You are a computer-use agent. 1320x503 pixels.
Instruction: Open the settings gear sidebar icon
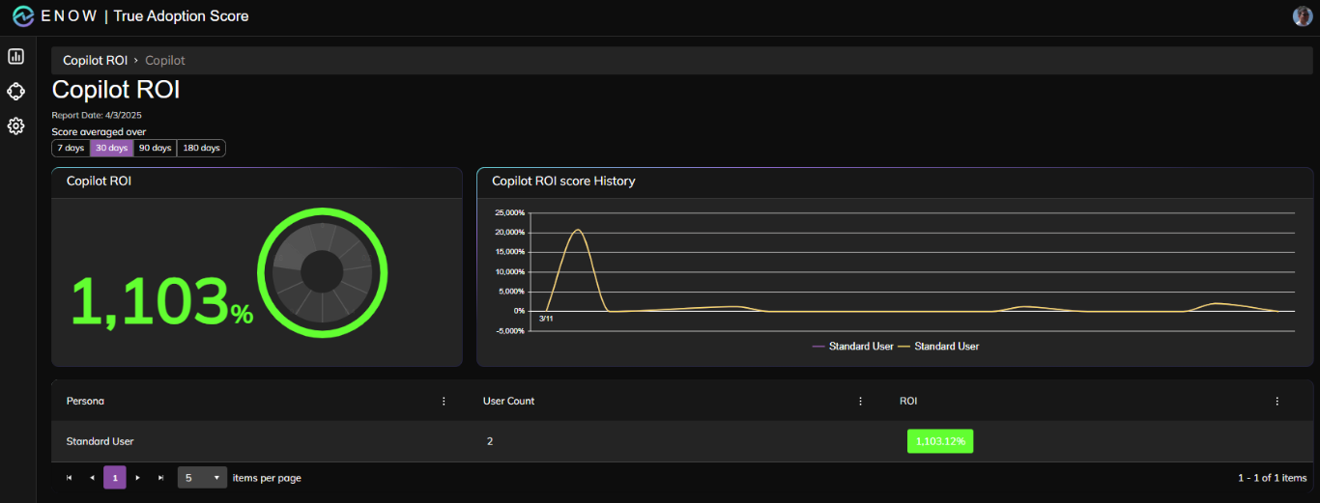15,126
